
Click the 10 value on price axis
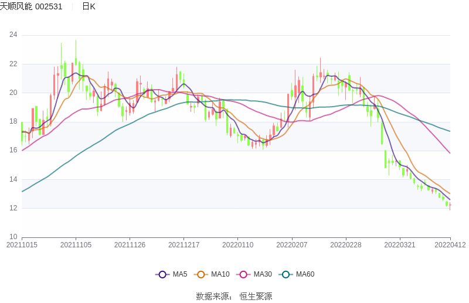coord(13,237)
